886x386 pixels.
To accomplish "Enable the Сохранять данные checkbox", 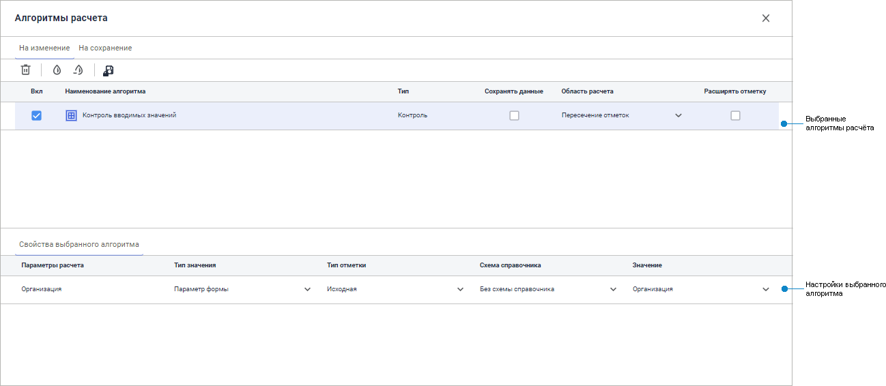I will tap(514, 116).
